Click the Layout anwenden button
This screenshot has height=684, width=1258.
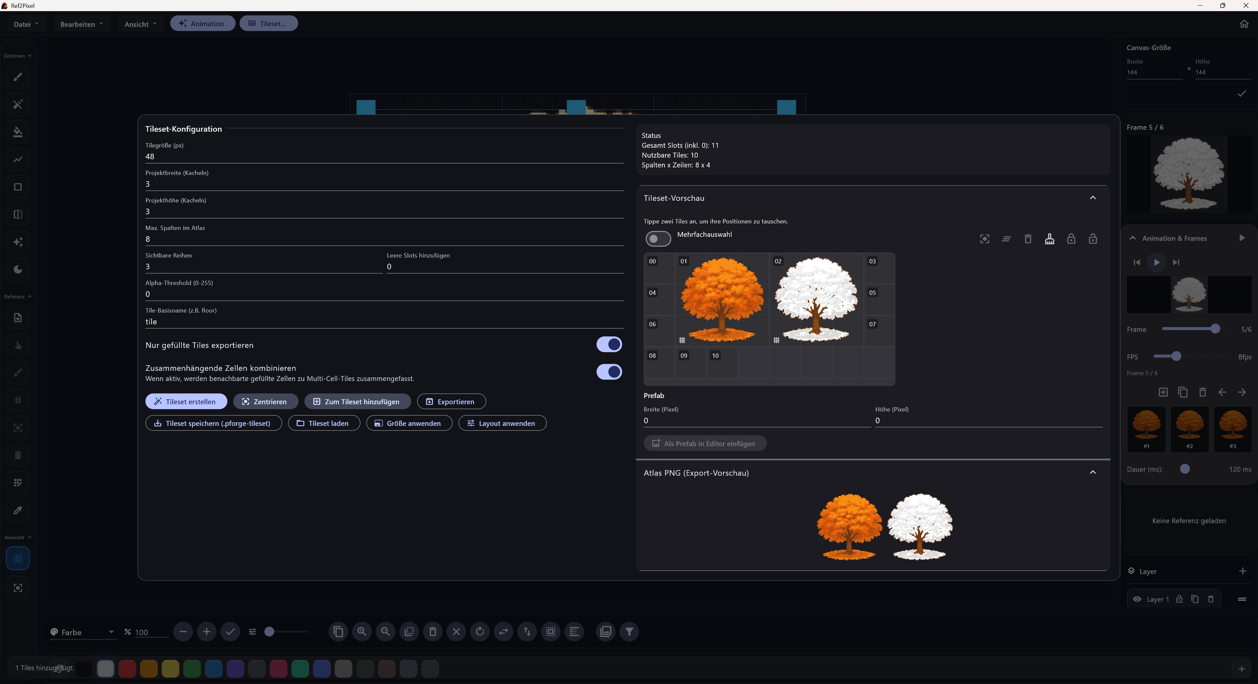click(502, 423)
